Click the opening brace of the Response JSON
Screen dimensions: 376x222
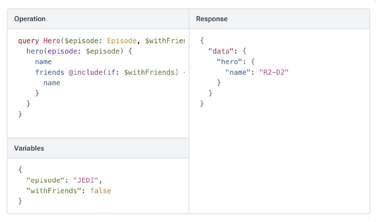pos(202,41)
